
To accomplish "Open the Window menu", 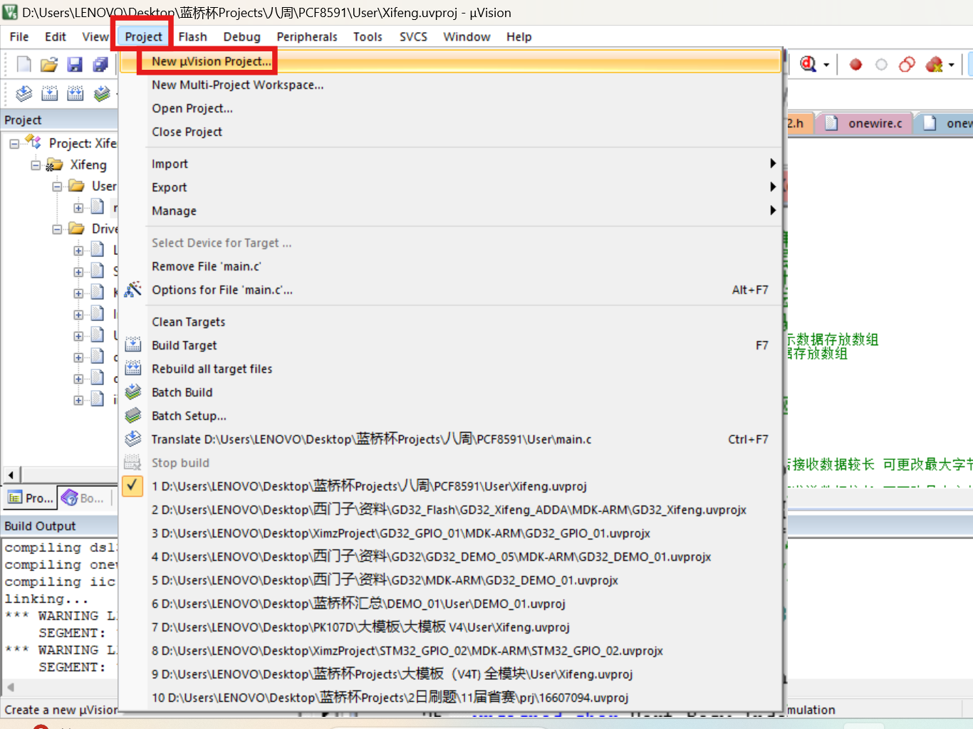I will 467,37.
